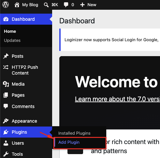Click the search magnifier icon

pyautogui.click(x=46, y=5)
